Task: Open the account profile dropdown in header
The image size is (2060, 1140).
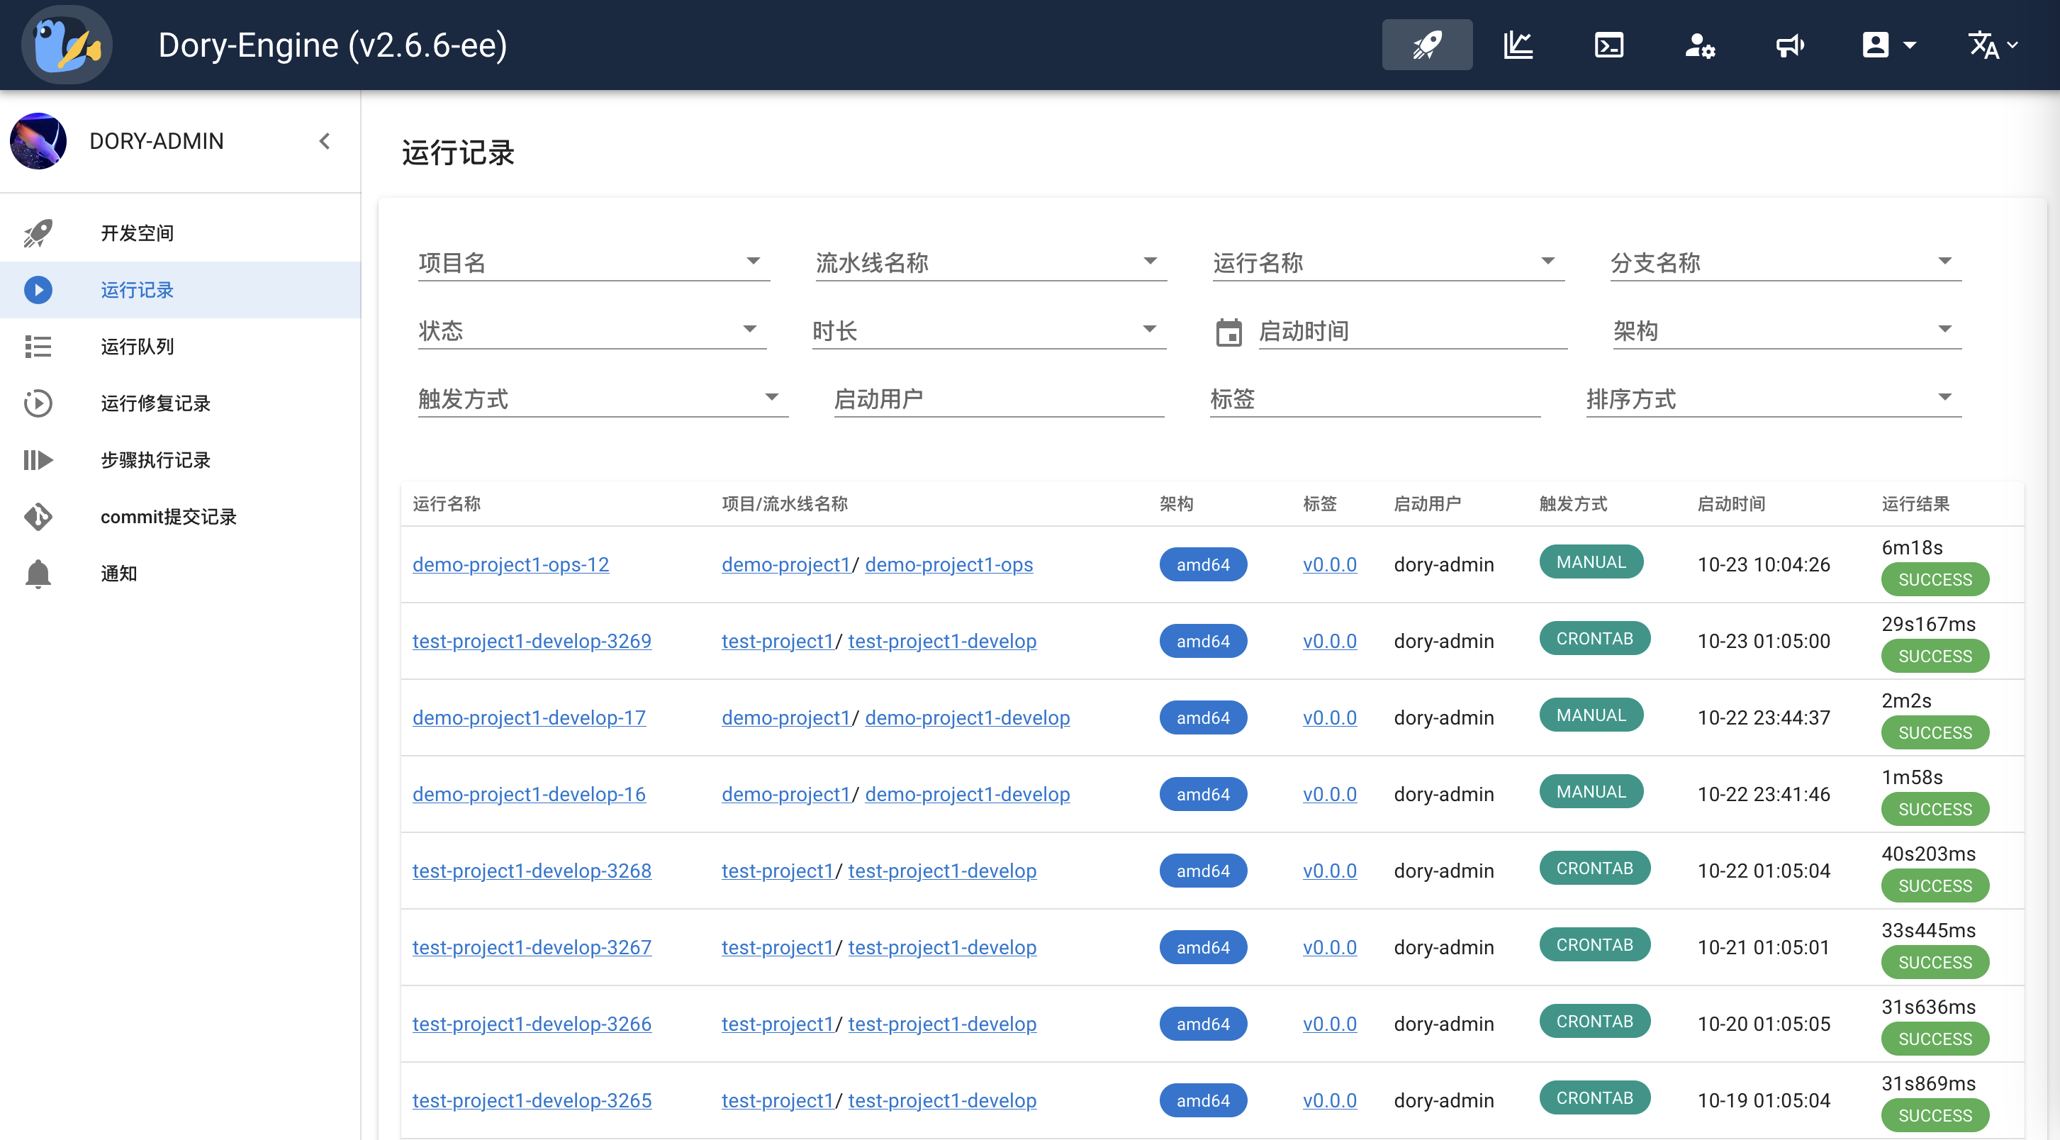Action: point(1888,45)
